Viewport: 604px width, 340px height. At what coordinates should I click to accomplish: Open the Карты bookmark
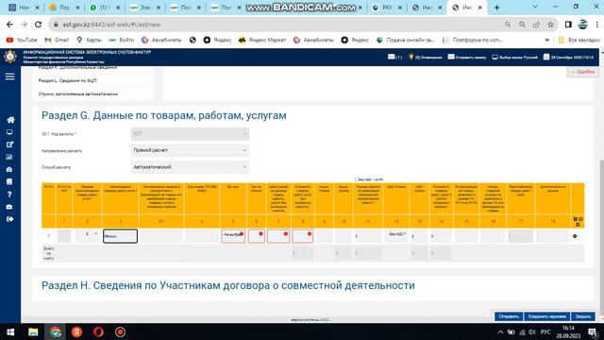pos(89,40)
